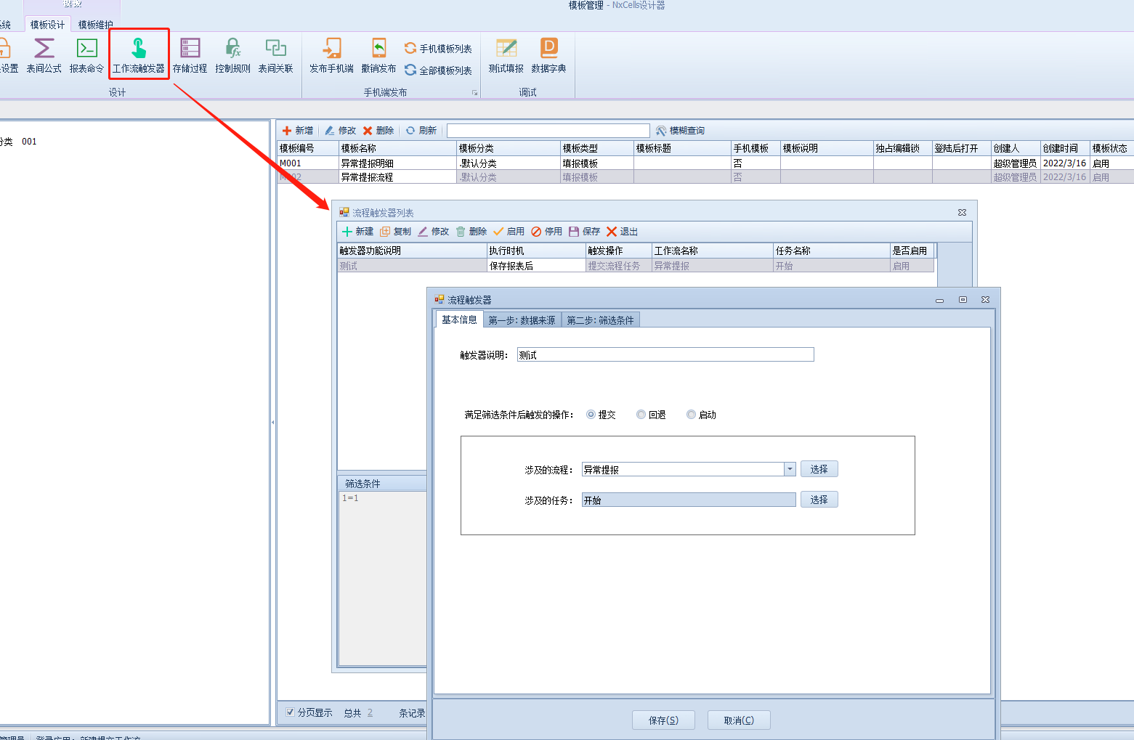The width and height of the screenshot is (1134, 740).
Task: Click the 测试填报 icon
Action: (506, 49)
